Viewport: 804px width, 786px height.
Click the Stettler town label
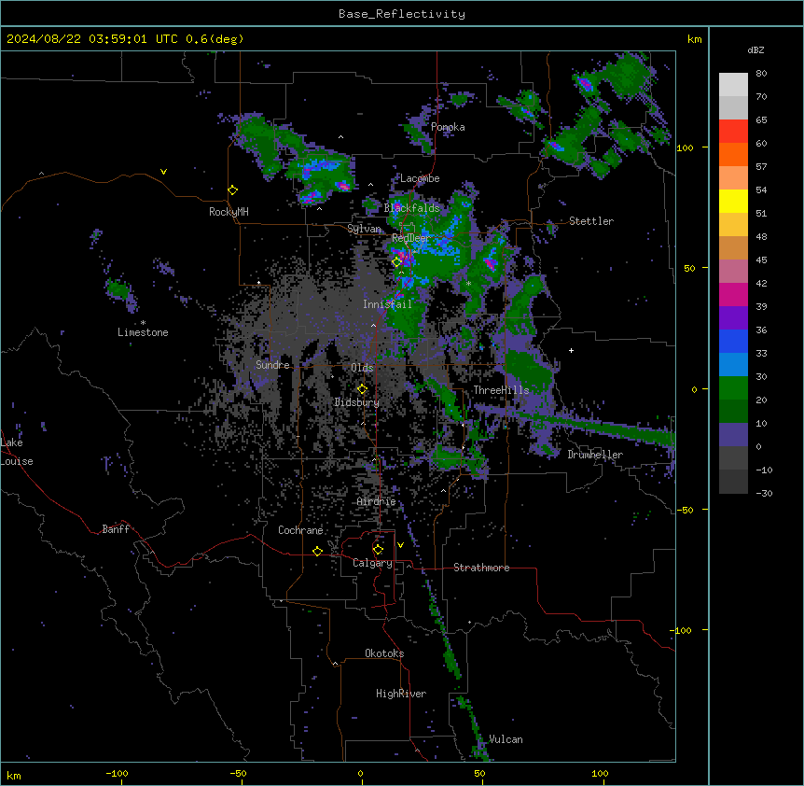(x=591, y=221)
